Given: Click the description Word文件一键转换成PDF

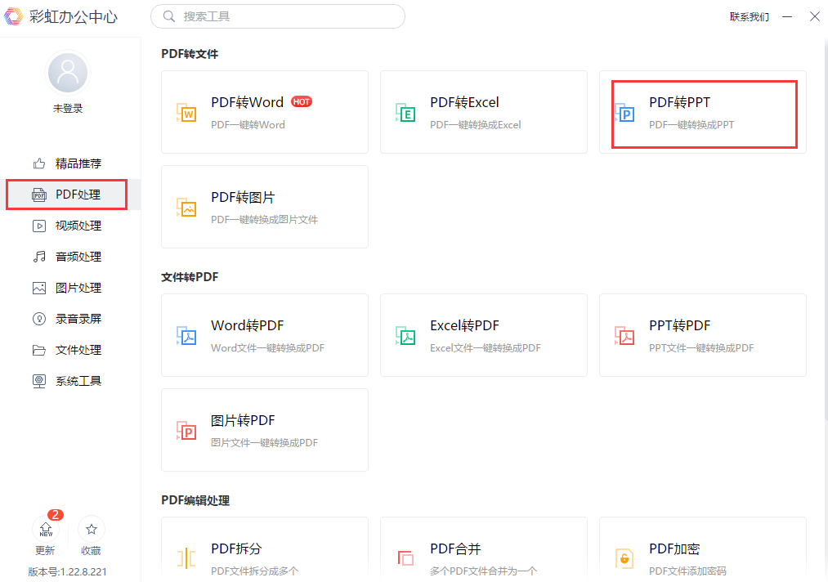Looking at the screenshot, I should point(268,348).
